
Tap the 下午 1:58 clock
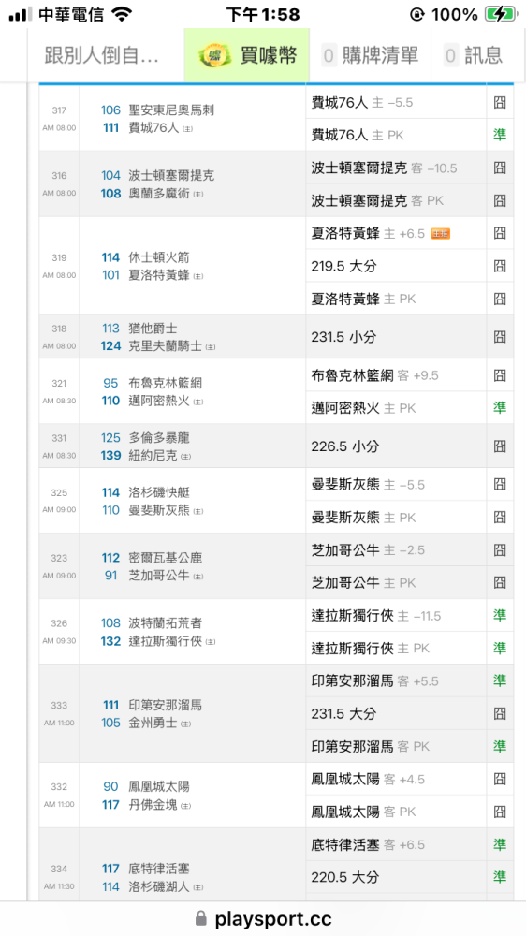coord(263,14)
